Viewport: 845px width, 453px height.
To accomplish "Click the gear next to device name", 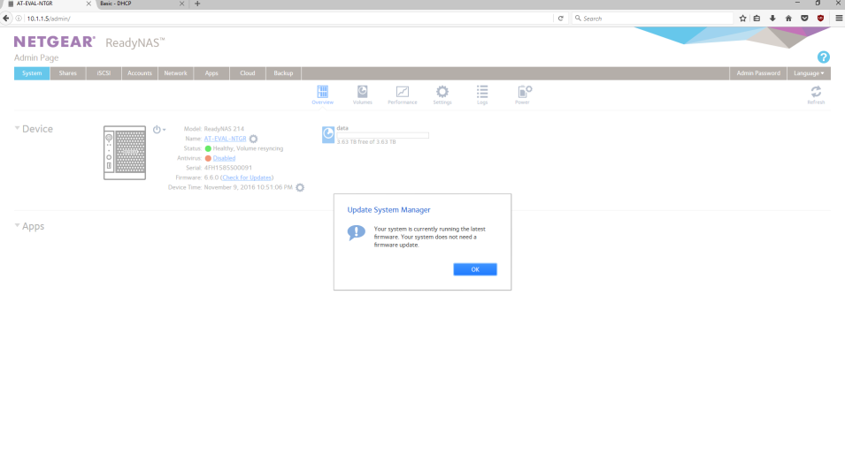I will tap(253, 139).
